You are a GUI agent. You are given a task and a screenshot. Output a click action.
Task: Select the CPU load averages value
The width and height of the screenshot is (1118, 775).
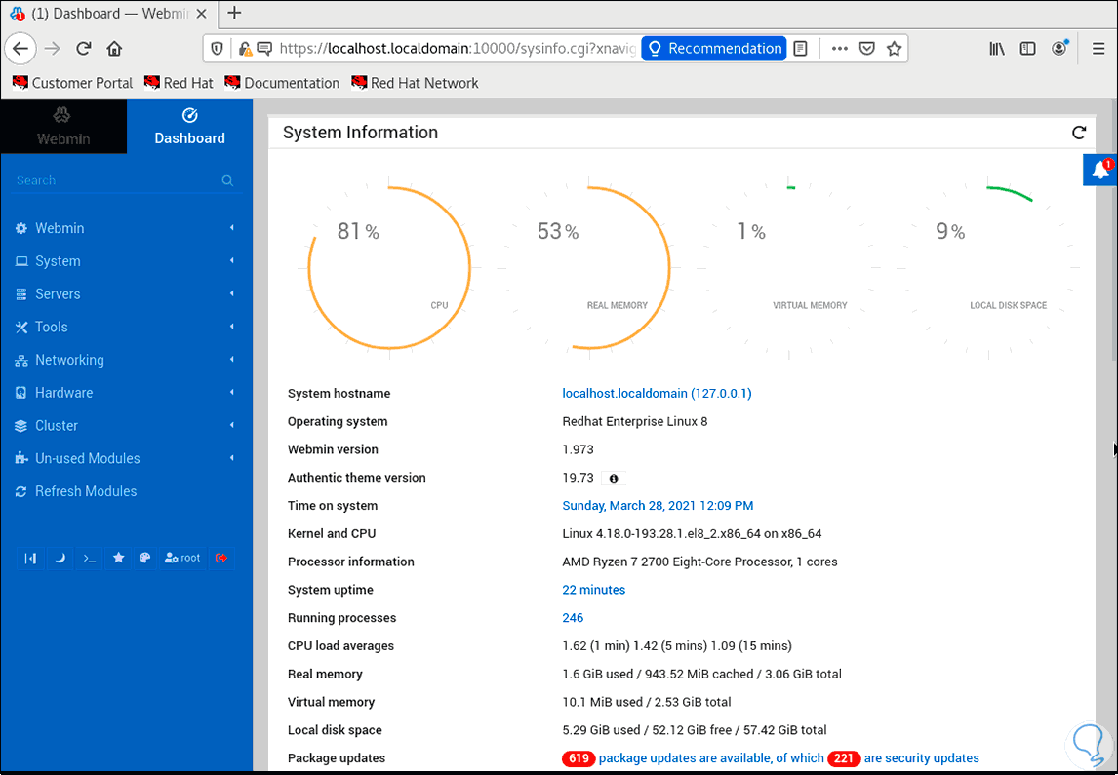[677, 646]
